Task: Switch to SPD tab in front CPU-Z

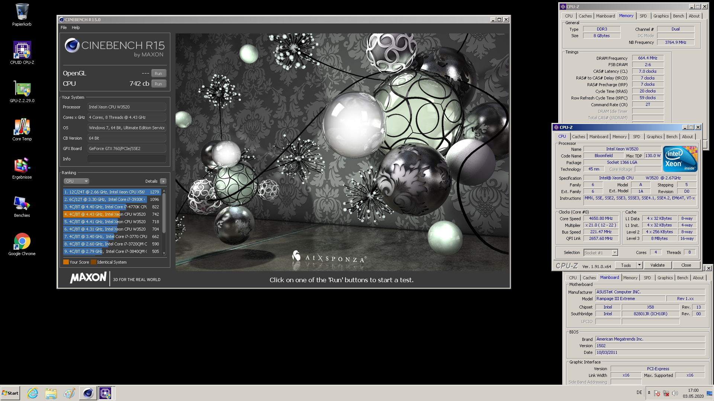Action: pyautogui.click(x=637, y=137)
